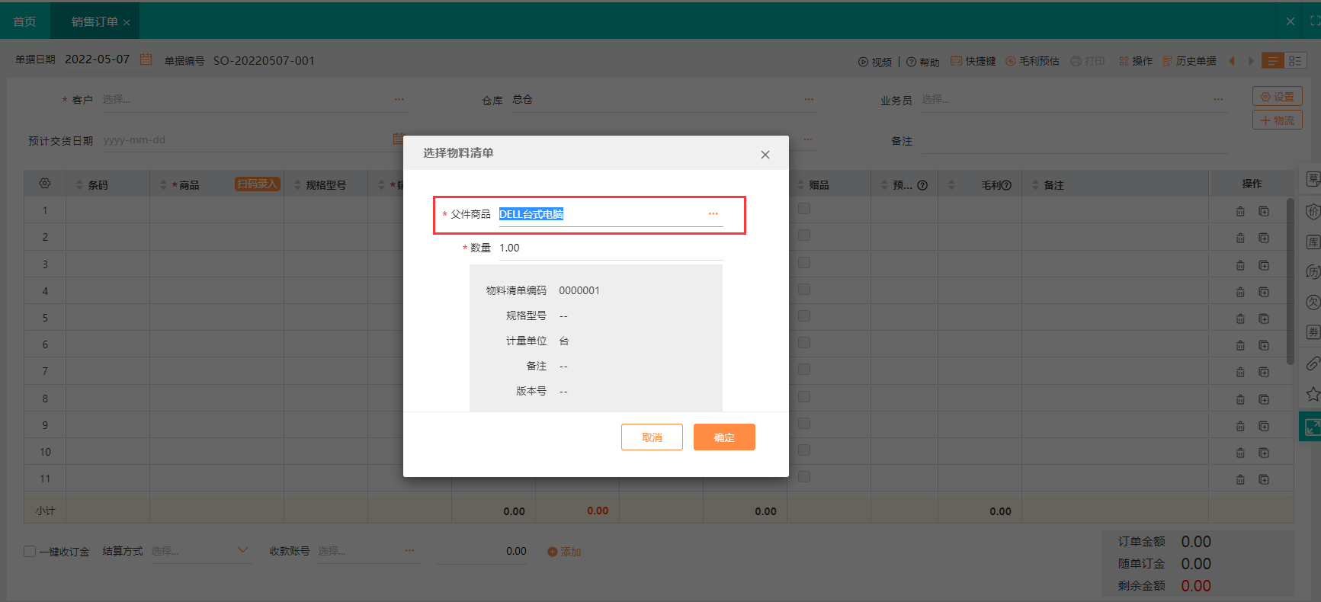Open the date picker calendar icon
The width and height of the screenshot is (1321, 602).
(146, 59)
